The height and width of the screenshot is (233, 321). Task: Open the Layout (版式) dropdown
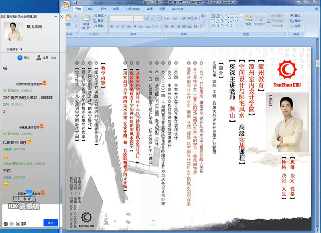pyautogui.click(x=100, y=16)
